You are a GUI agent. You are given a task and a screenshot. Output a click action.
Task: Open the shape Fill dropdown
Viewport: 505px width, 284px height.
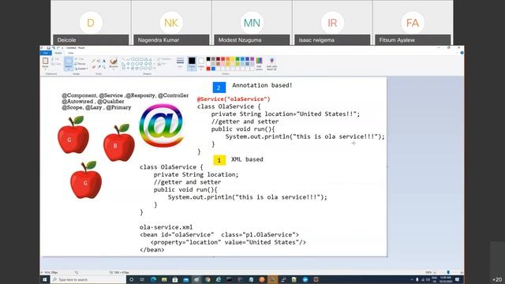(163, 64)
